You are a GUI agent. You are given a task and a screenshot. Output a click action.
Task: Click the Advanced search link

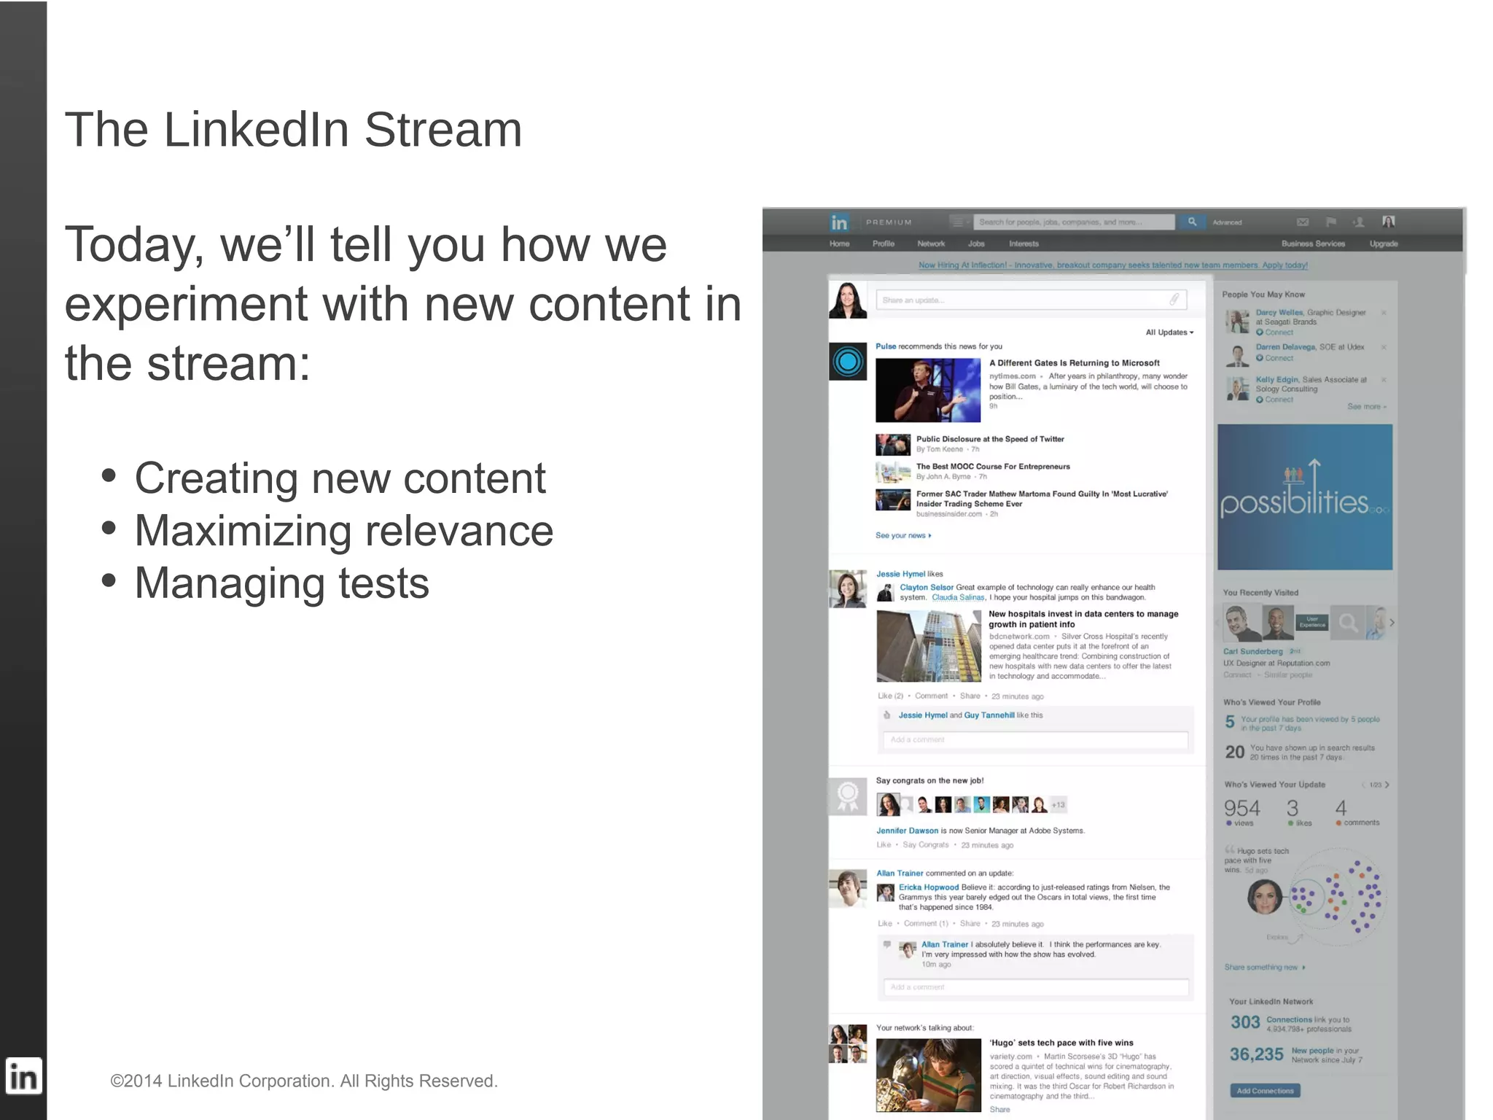point(1227,222)
